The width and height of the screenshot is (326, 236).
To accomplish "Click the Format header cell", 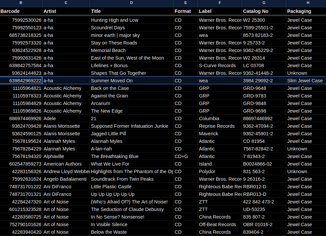I will click(x=185, y=11).
